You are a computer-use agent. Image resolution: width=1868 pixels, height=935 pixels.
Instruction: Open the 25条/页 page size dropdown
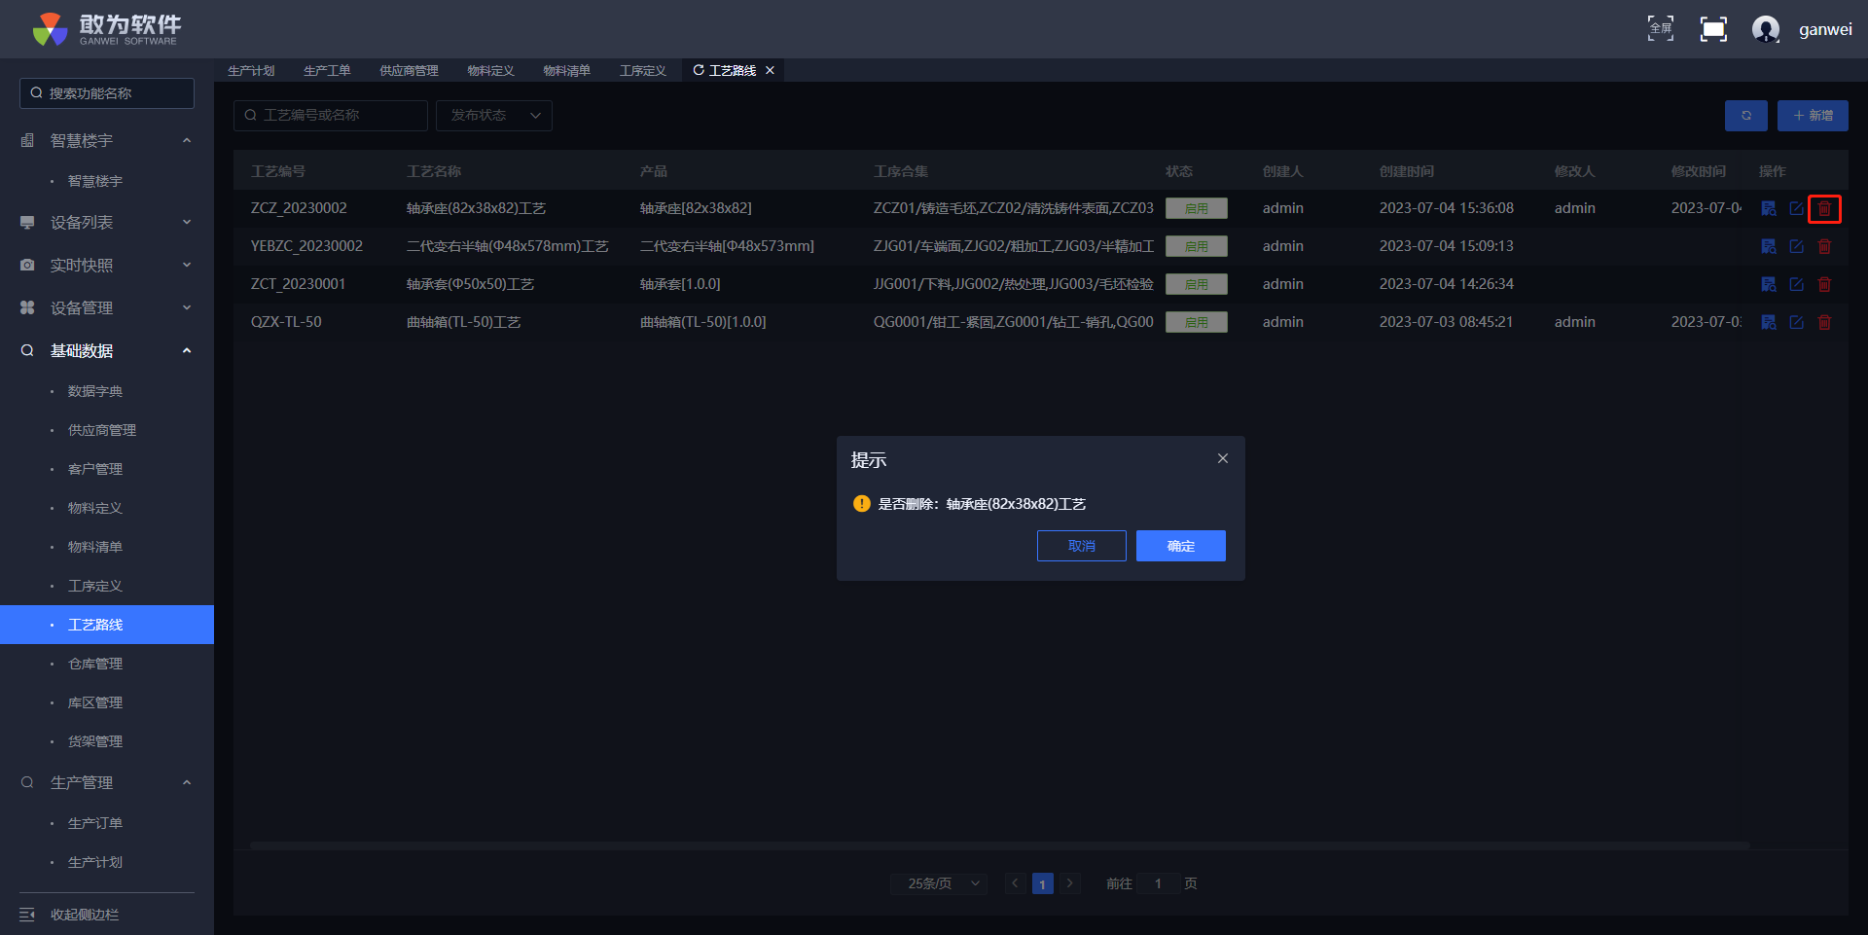click(x=938, y=883)
